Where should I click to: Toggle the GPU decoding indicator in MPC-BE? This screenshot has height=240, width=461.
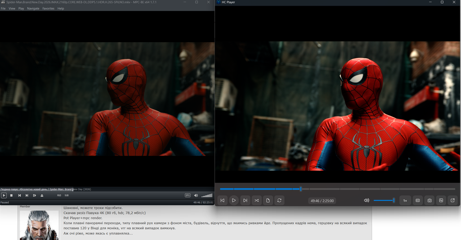pyautogui.click(x=188, y=195)
